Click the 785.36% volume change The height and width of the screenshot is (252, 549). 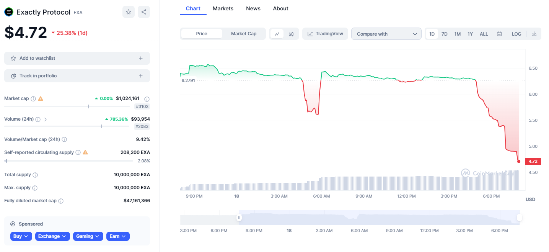(116, 119)
